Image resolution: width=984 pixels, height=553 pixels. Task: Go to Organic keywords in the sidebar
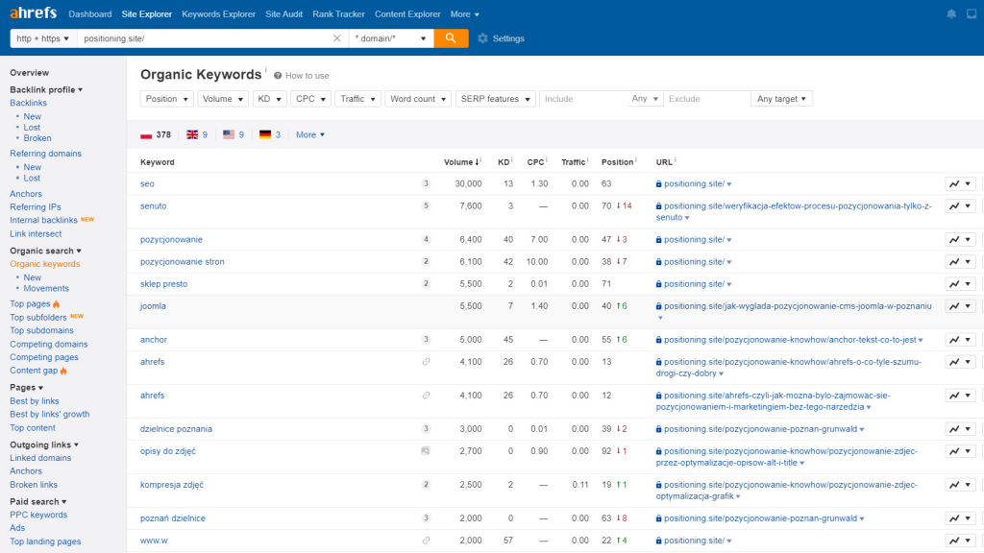click(x=44, y=263)
